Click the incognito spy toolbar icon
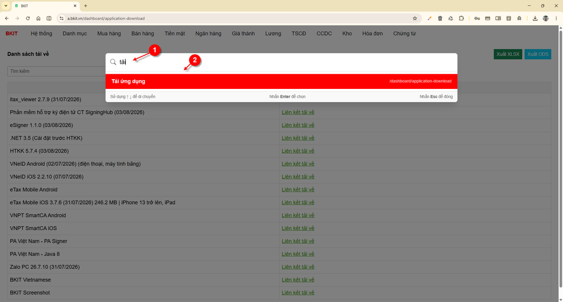 (x=519, y=18)
